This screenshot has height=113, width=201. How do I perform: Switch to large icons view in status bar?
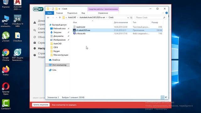(166, 97)
